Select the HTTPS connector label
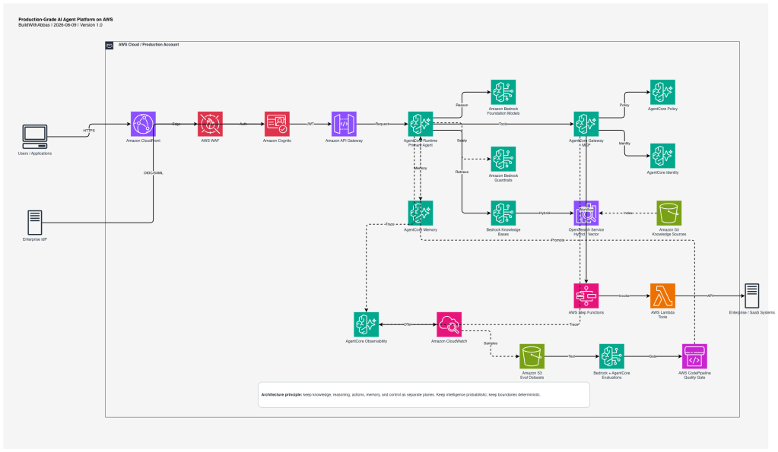778x452 pixels. pyautogui.click(x=89, y=131)
